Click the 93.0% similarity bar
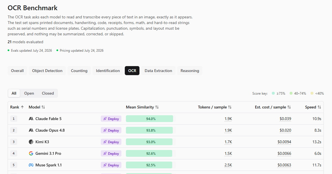Screen dimensions: 332x174 coord(149,142)
